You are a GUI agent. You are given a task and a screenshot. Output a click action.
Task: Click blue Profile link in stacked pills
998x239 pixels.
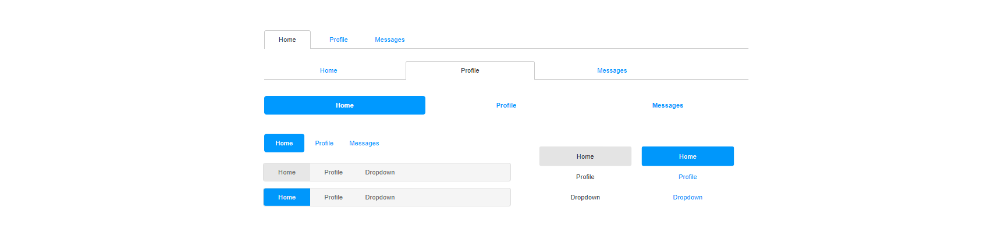(x=687, y=177)
